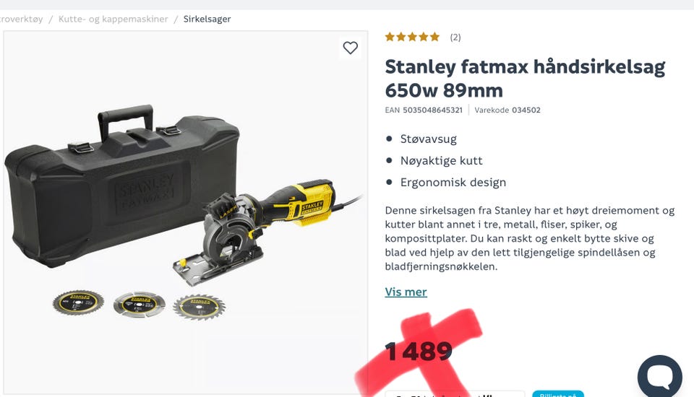Open Kutte- og kappemaskiner breadcrumb

(113, 19)
